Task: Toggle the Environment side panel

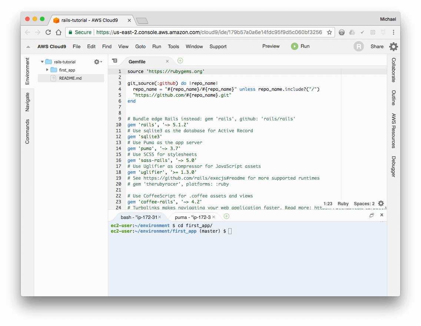Action: (x=27, y=71)
